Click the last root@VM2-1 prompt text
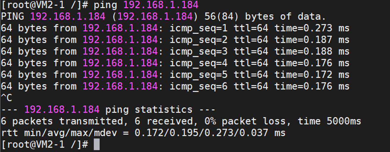Screen dimensions: 390x152 45,145
